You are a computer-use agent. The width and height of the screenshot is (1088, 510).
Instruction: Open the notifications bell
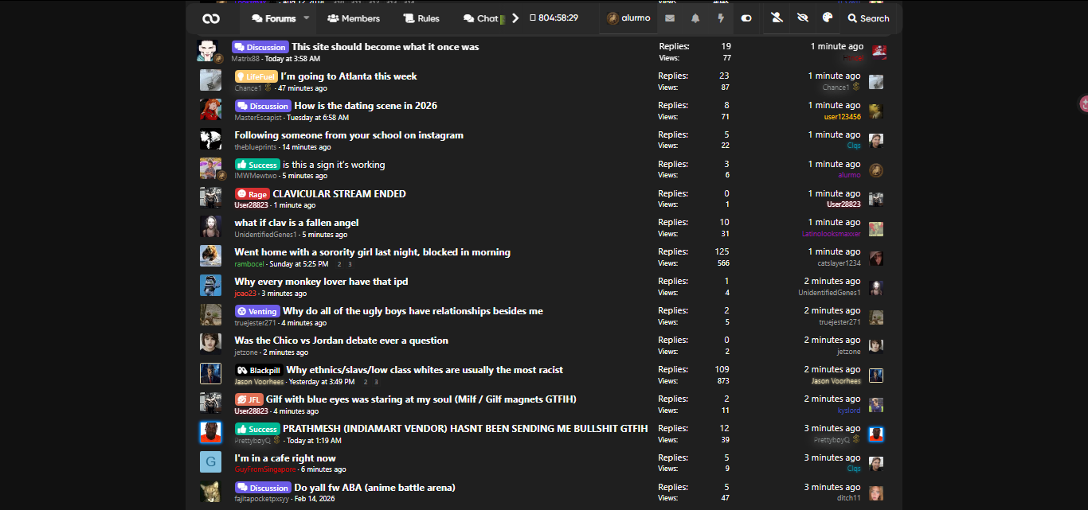click(x=695, y=18)
